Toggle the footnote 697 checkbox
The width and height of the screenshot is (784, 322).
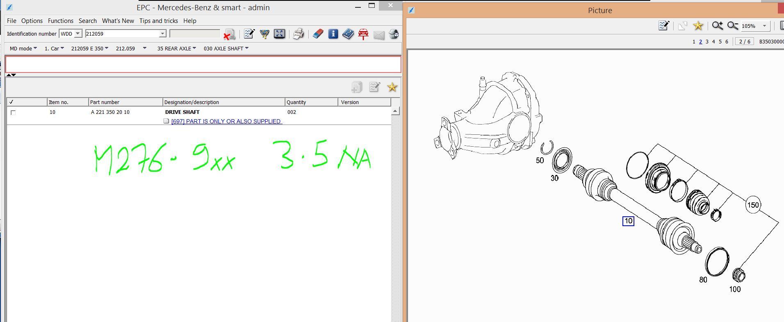(166, 121)
